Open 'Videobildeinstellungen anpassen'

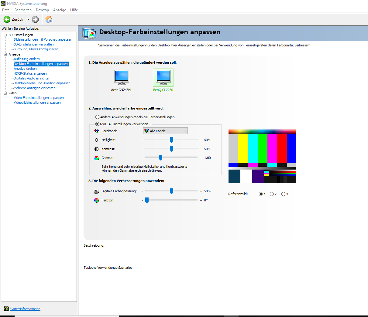(37, 103)
